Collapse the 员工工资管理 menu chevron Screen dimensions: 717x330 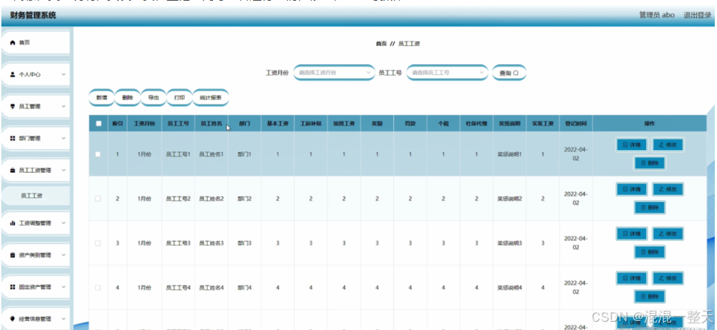click(x=64, y=171)
